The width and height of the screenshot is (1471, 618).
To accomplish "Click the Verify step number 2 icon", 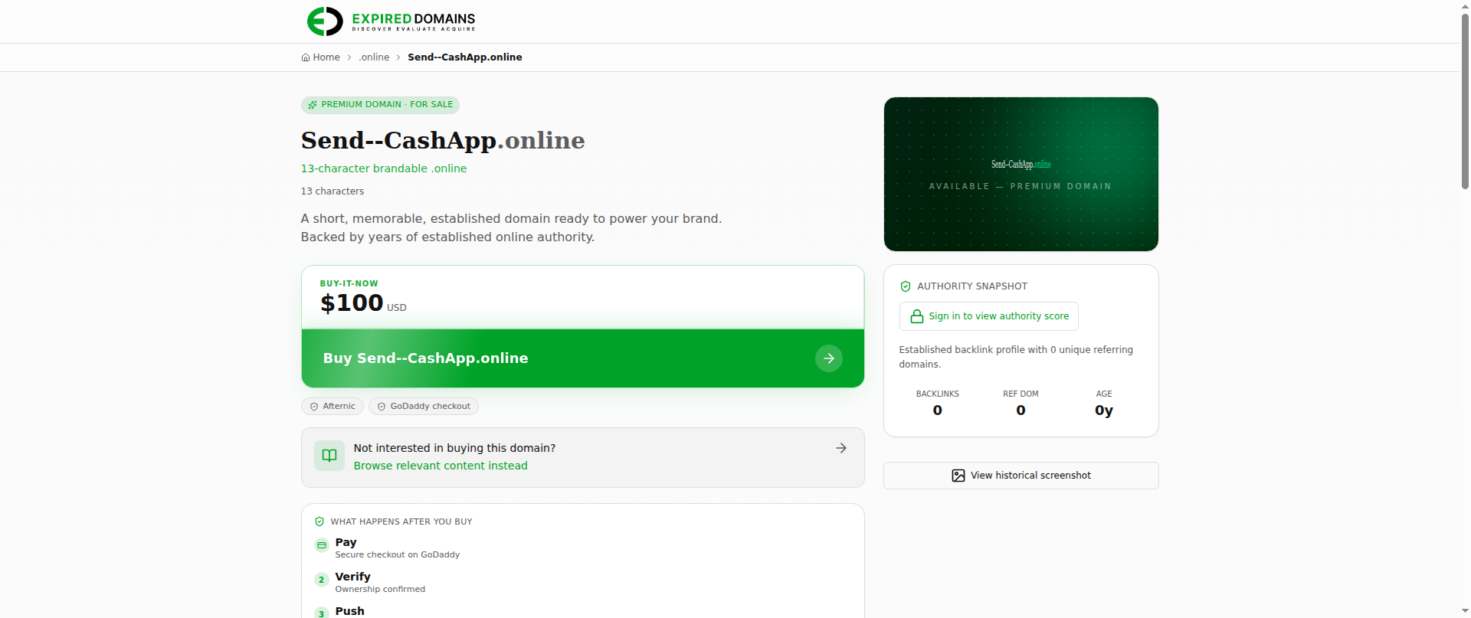I will [x=322, y=580].
